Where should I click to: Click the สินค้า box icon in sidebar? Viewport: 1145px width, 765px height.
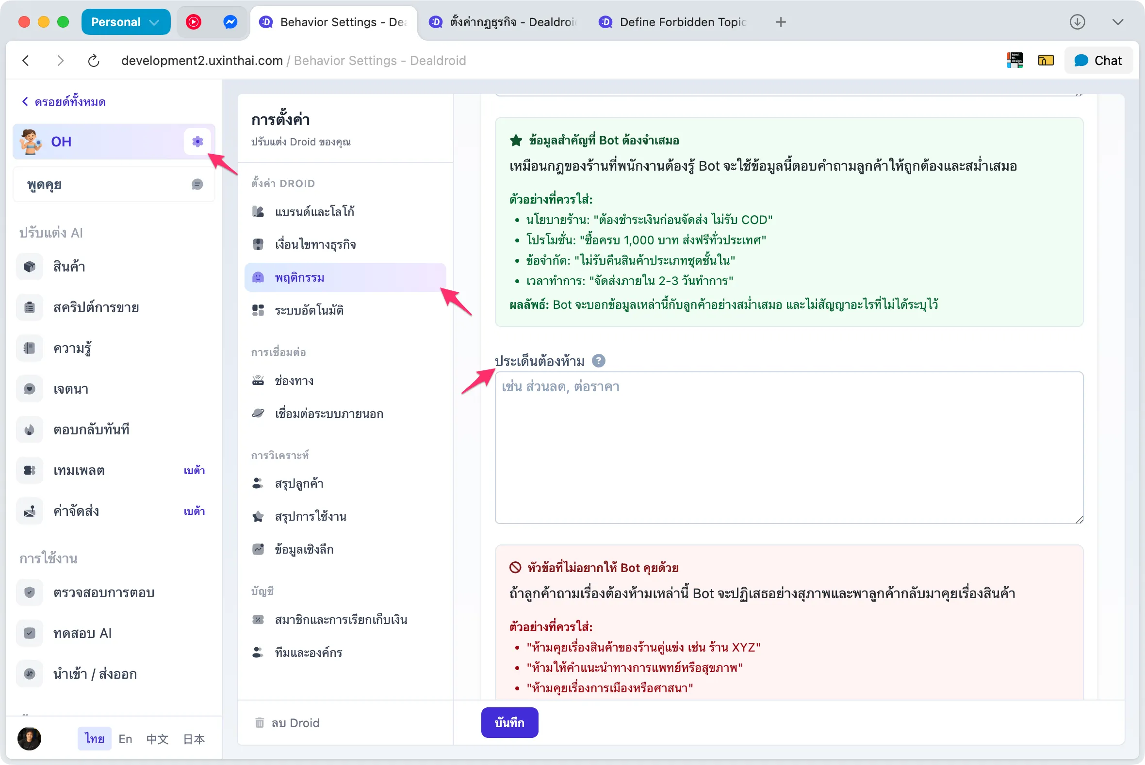(30, 267)
